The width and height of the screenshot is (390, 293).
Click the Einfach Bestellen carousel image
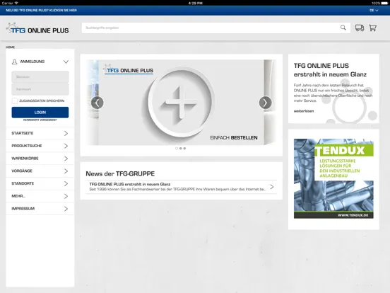pyautogui.click(x=182, y=103)
